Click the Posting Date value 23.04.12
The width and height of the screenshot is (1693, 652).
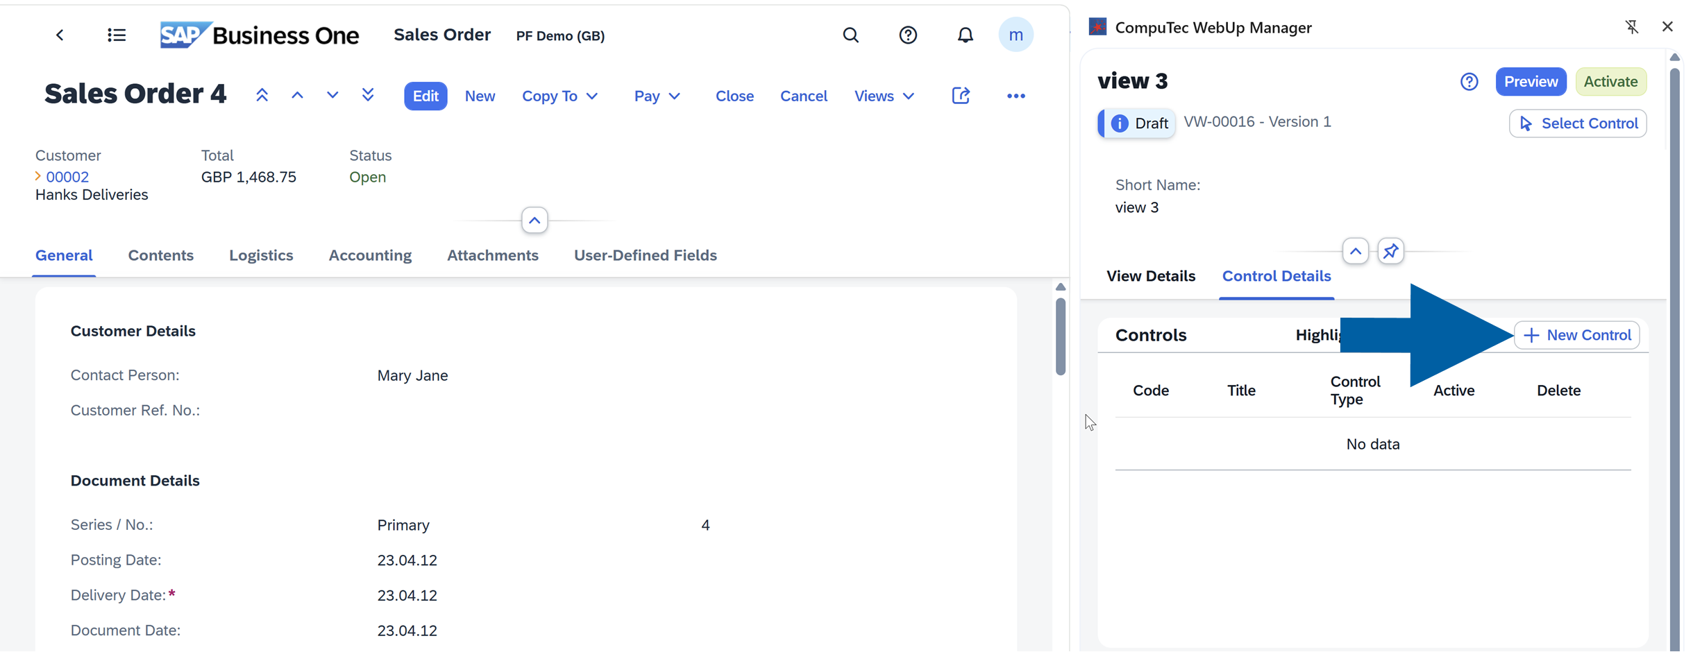[x=407, y=560]
